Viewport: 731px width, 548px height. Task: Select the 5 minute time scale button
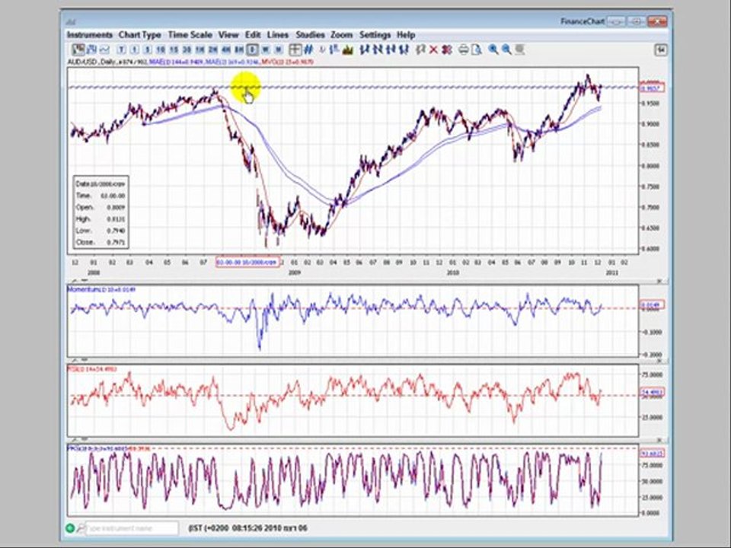click(148, 49)
